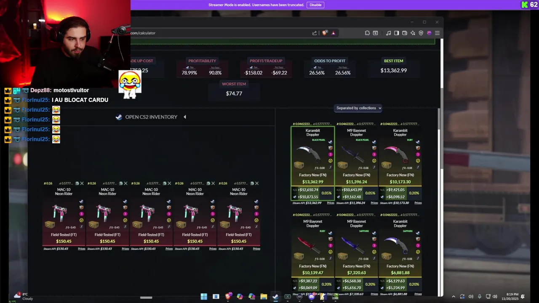Open the Brave Wallet icon

(405, 33)
